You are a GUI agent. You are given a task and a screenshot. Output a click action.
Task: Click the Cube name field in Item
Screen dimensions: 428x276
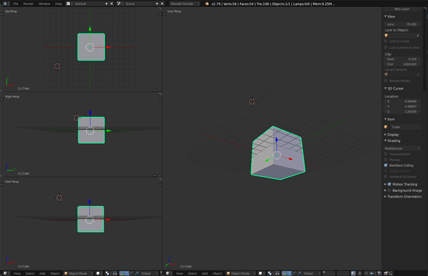click(404, 127)
